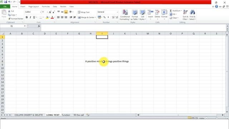Click the Insert Function fx button
This screenshot has width=229, height=129.
39,26
